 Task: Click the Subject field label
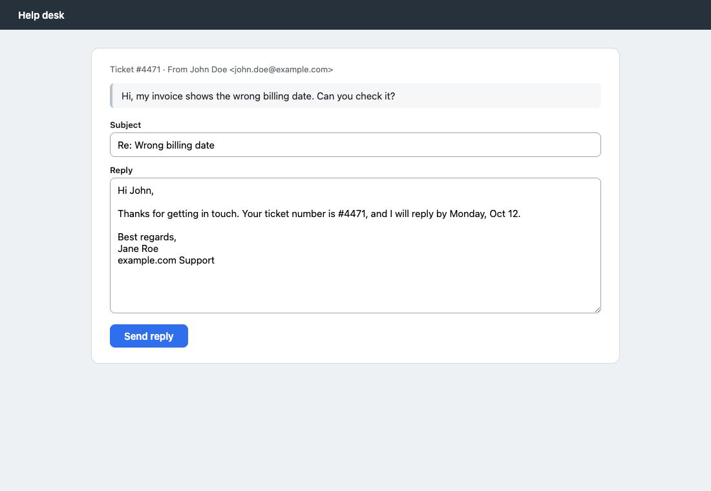(125, 125)
